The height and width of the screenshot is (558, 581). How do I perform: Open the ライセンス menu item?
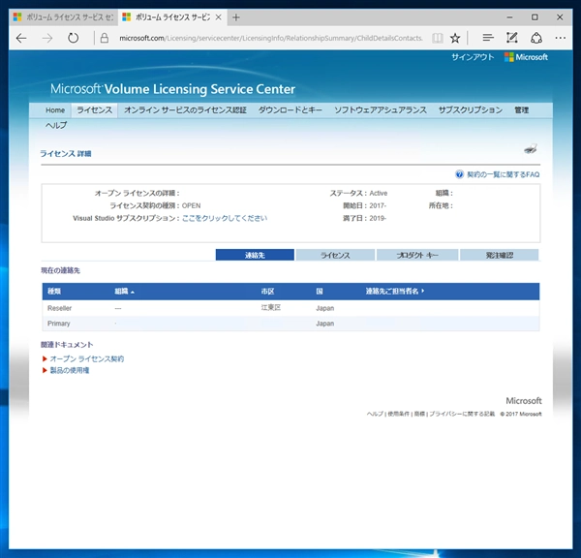pos(95,110)
